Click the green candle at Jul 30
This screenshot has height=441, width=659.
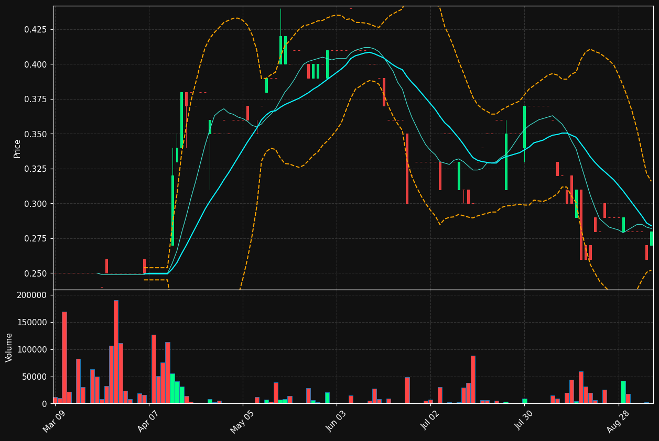(524, 127)
